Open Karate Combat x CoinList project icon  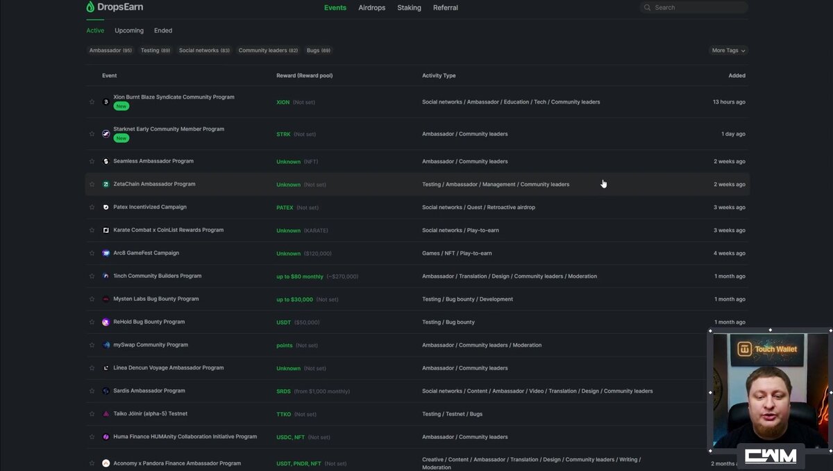[106, 230]
